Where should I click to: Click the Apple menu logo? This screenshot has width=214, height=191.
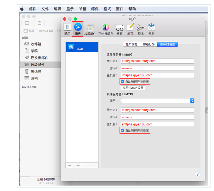click(22, 9)
